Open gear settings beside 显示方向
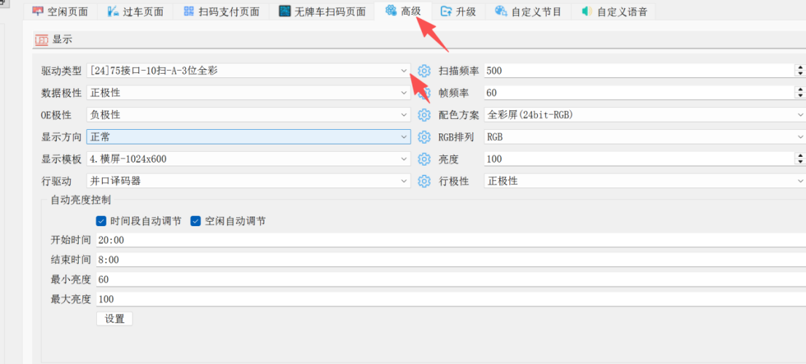806x364 pixels. (x=423, y=137)
